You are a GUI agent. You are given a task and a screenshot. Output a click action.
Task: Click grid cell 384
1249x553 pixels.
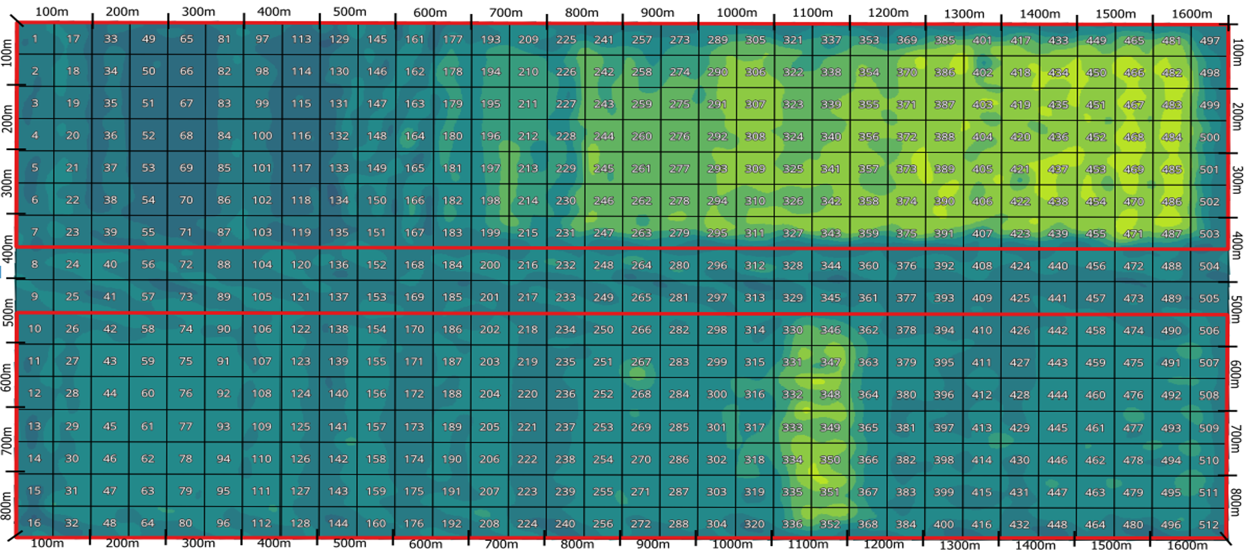pos(906,524)
